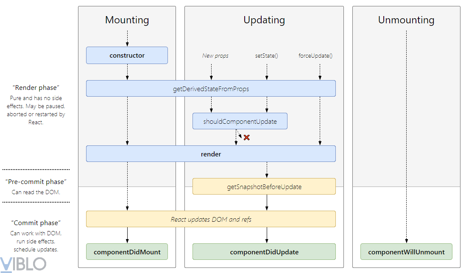
Task: Click the render box
Action: pos(211,154)
